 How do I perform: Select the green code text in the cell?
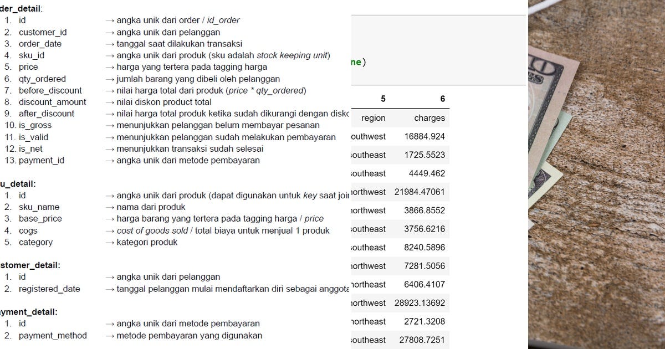coord(355,62)
